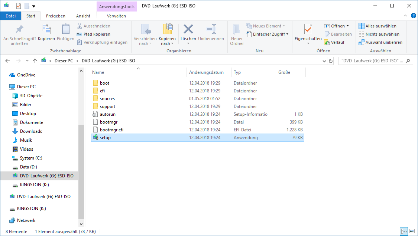Select the autorun file icon
The width and height of the screenshot is (418, 236).
pyautogui.click(x=95, y=114)
